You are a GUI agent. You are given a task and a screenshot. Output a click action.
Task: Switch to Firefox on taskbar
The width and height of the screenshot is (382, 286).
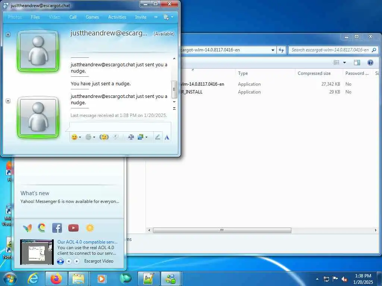[x=56, y=279]
